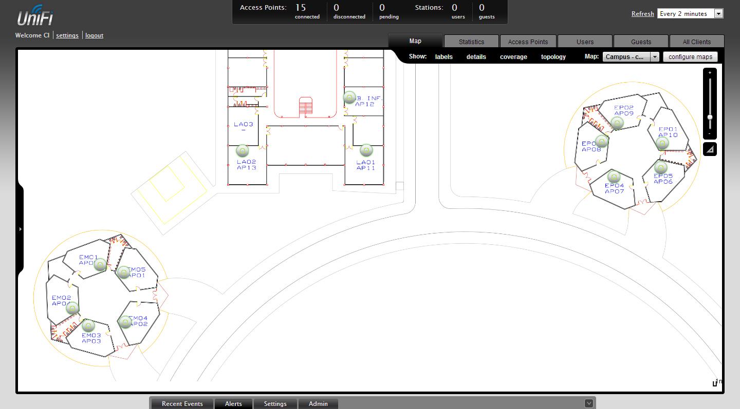
Task: Zoom out with the minus button
Action: tap(710, 134)
